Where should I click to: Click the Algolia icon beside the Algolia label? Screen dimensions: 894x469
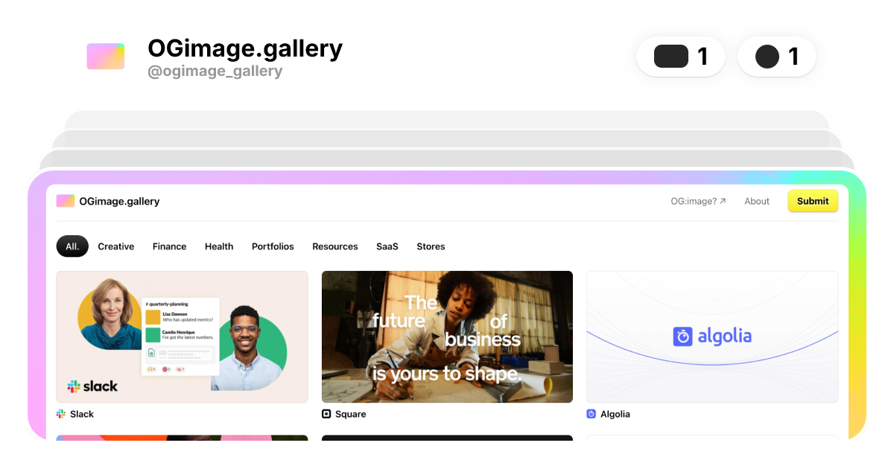(592, 414)
